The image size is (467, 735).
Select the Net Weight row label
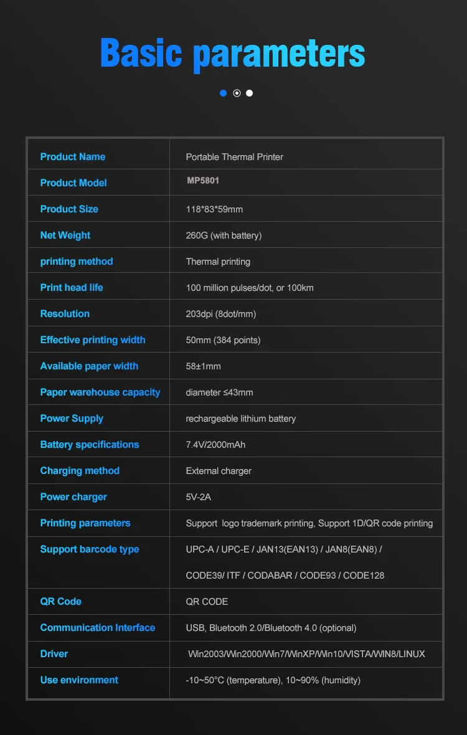point(65,235)
